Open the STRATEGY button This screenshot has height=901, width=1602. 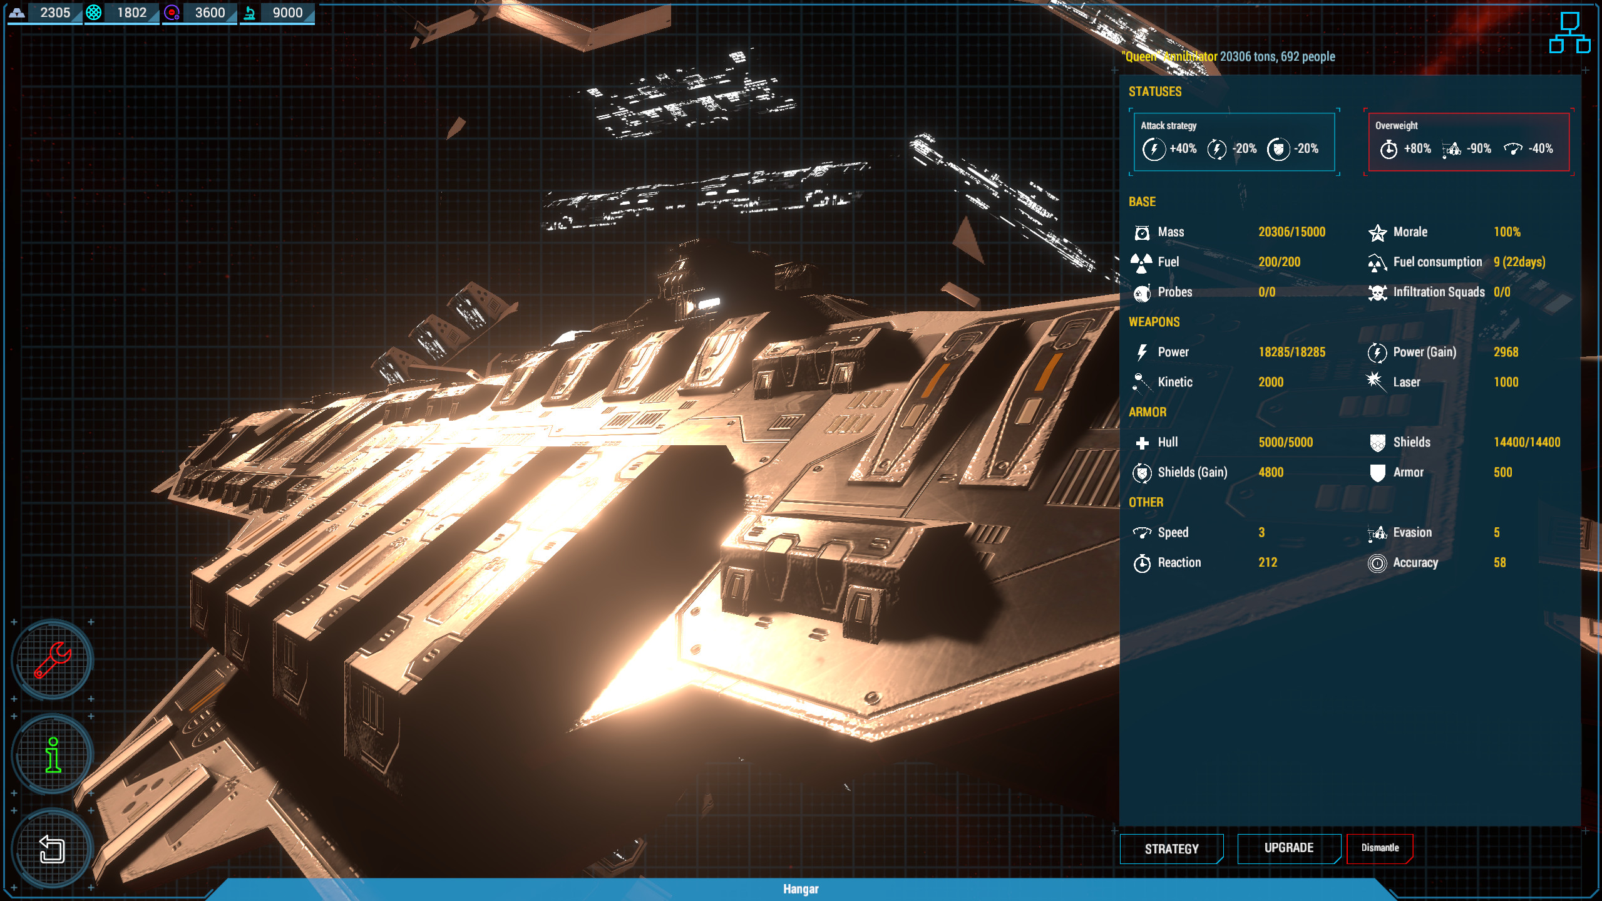point(1172,848)
